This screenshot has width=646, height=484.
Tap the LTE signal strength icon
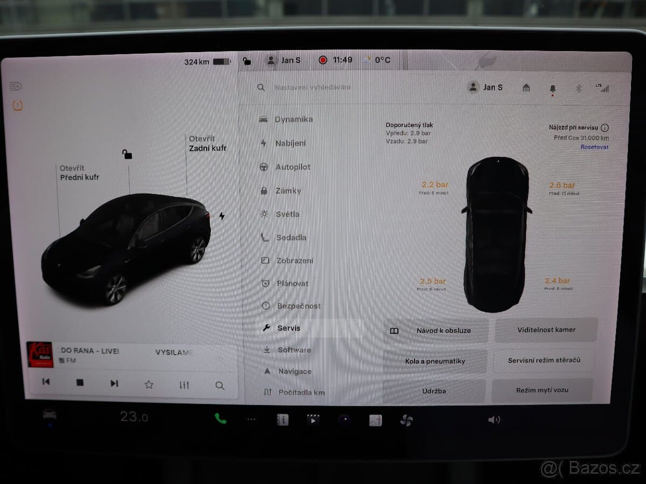point(602,88)
